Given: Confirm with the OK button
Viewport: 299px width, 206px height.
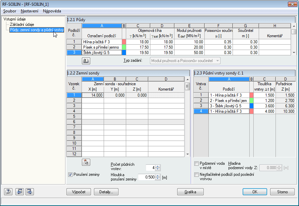Looking at the screenshot, I should (255, 192).
